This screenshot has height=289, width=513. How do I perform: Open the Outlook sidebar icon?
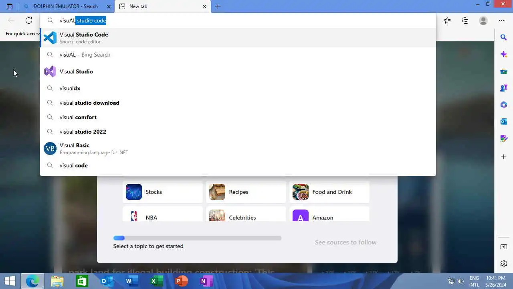504,122
